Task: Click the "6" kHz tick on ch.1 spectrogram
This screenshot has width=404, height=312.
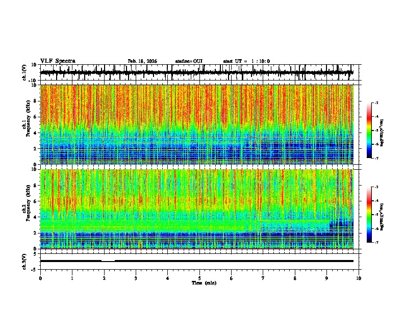Action: pos(36,117)
